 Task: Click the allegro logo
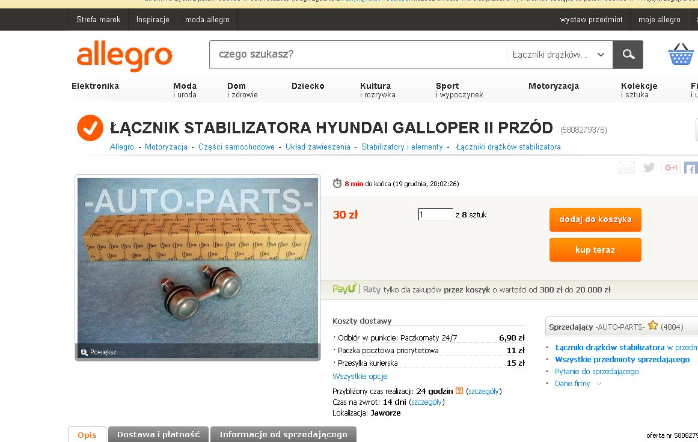(124, 56)
